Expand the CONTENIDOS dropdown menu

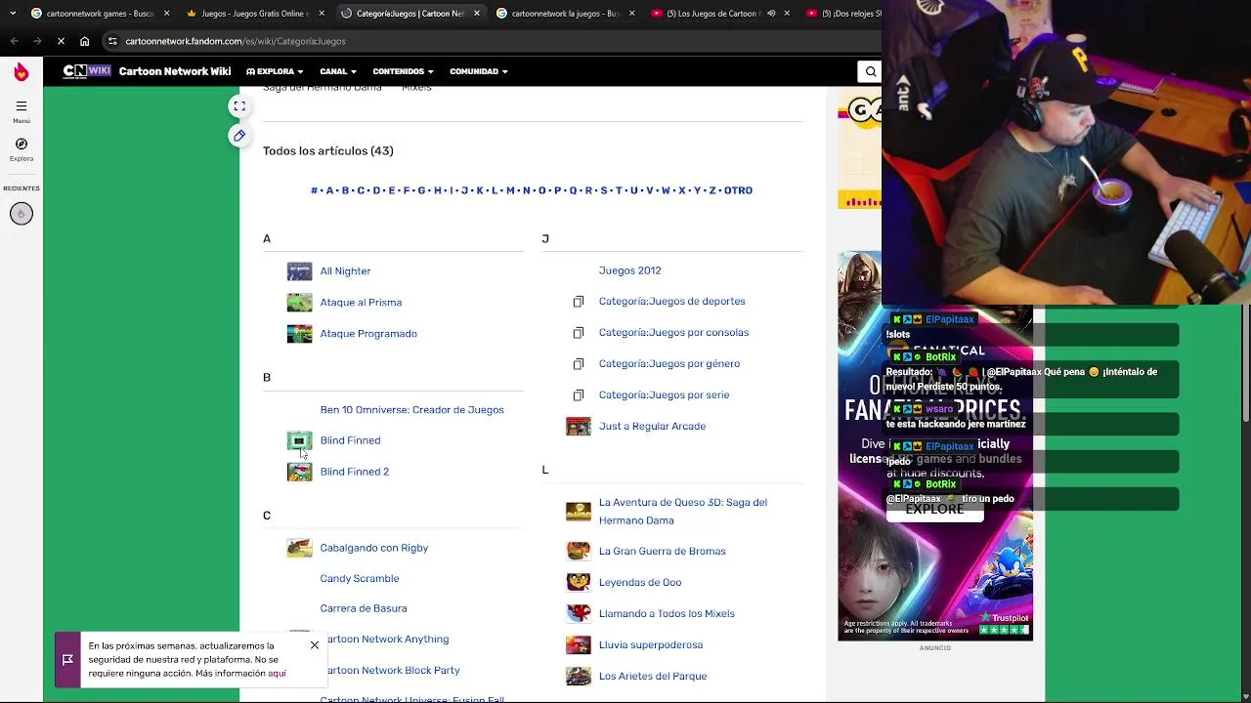404,71
